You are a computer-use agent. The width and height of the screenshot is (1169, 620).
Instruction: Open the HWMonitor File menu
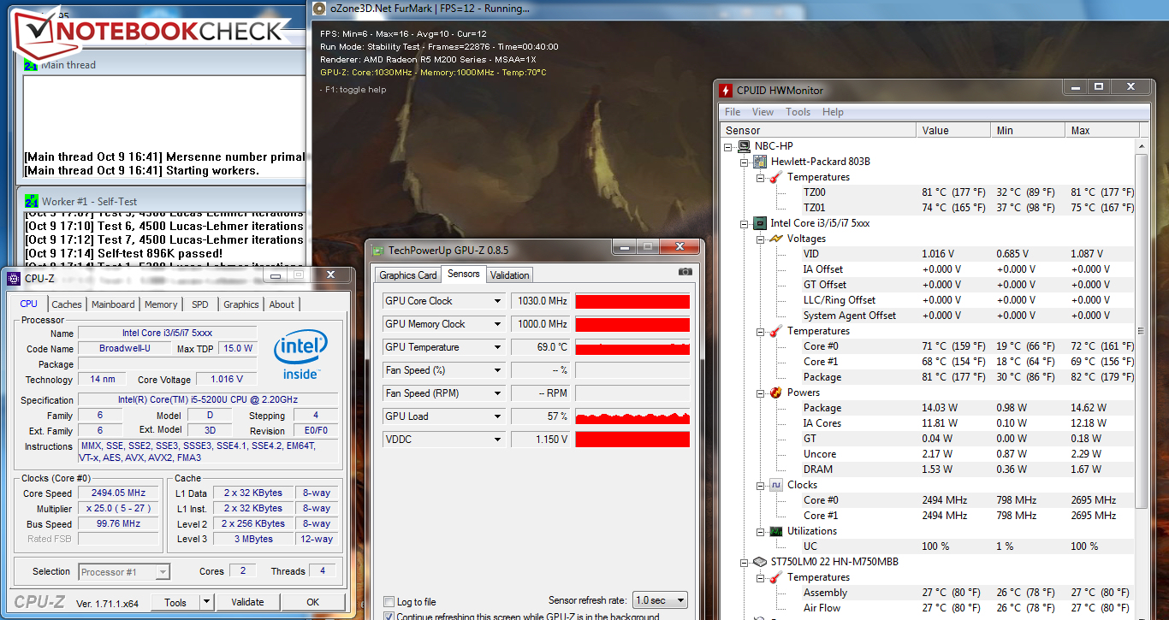point(733,112)
